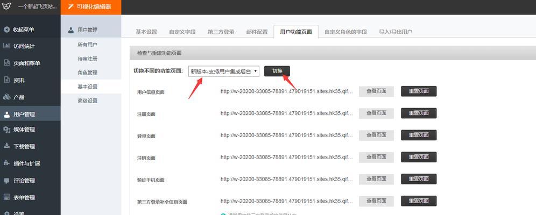The height and width of the screenshot is (215, 536).
Task: Click 重置页面 for 登录页面
Action: [x=419, y=135]
